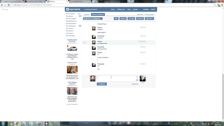Click the new messages counter badge
The image size is (224, 126).
pyautogui.click(x=80, y=26)
